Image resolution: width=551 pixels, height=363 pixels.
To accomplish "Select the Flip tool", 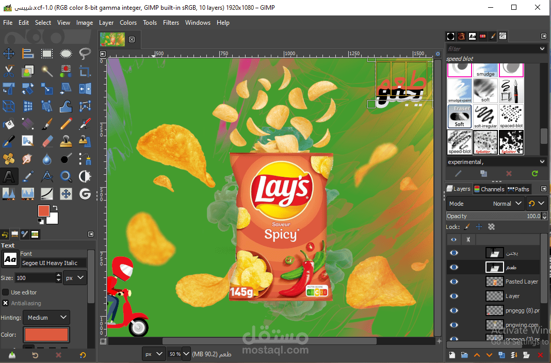I will coord(85,89).
